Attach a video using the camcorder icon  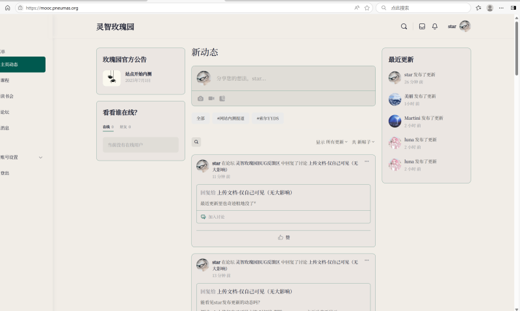coord(211,98)
